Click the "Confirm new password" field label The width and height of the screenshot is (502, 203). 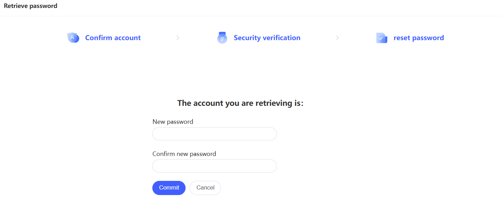pyautogui.click(x=184, y=154)
